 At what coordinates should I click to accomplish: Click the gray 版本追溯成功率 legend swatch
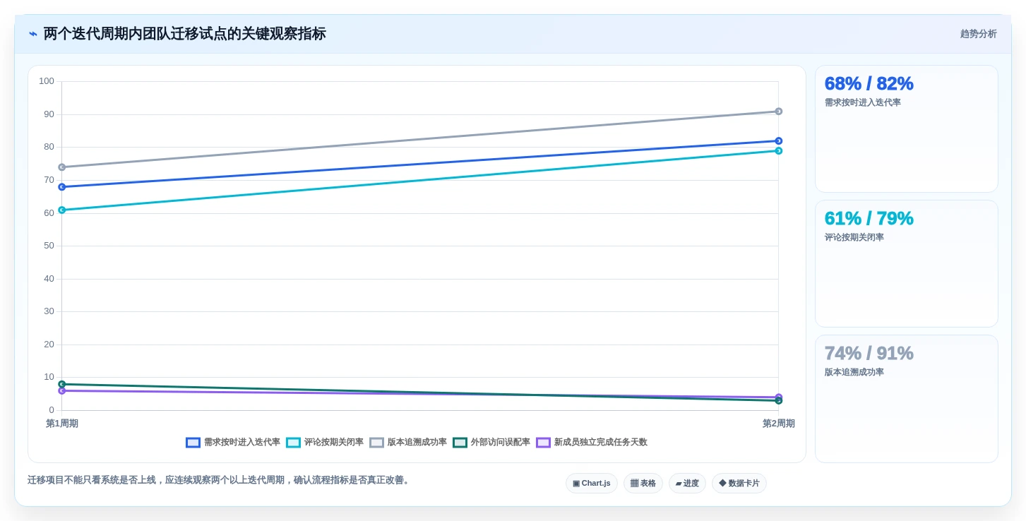pos(377,443)
